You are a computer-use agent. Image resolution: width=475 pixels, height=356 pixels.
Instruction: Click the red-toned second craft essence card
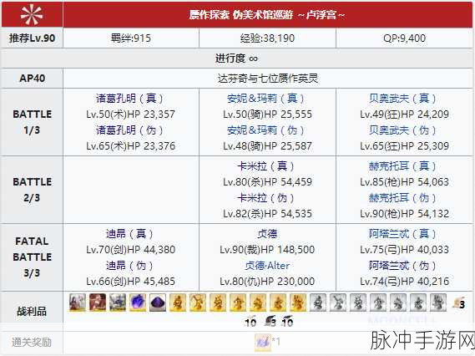pos(98,303)
